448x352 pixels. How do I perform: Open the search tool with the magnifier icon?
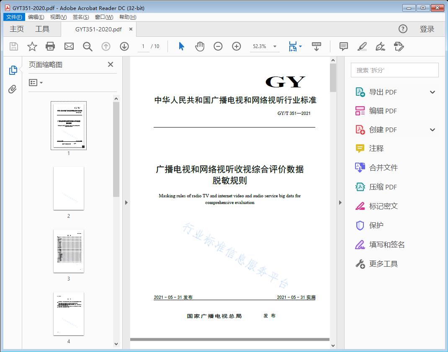tap(87, 46)
